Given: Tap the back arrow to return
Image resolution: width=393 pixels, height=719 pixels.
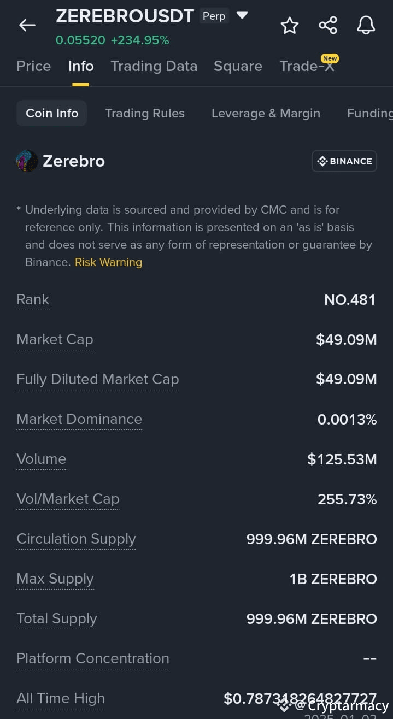Looking at the screenshot, I should [27, 25].
